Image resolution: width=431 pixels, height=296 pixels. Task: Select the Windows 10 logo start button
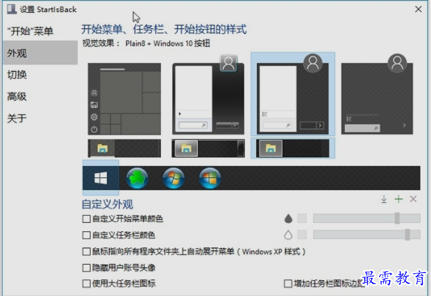tap(101, 178)
